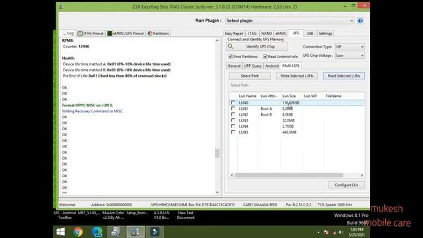
Task: Check the LUN1 Boot A checkbox
Action: click(x=233, y=108)
